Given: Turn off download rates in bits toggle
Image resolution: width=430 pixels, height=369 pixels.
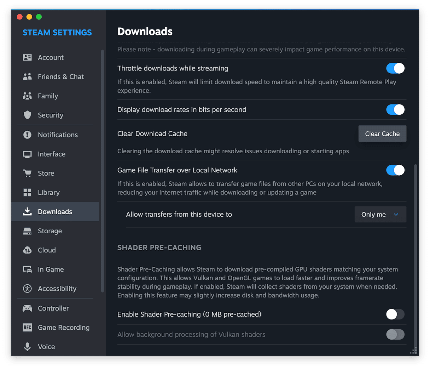Looking at the screenshot, I should click(395, 110).
